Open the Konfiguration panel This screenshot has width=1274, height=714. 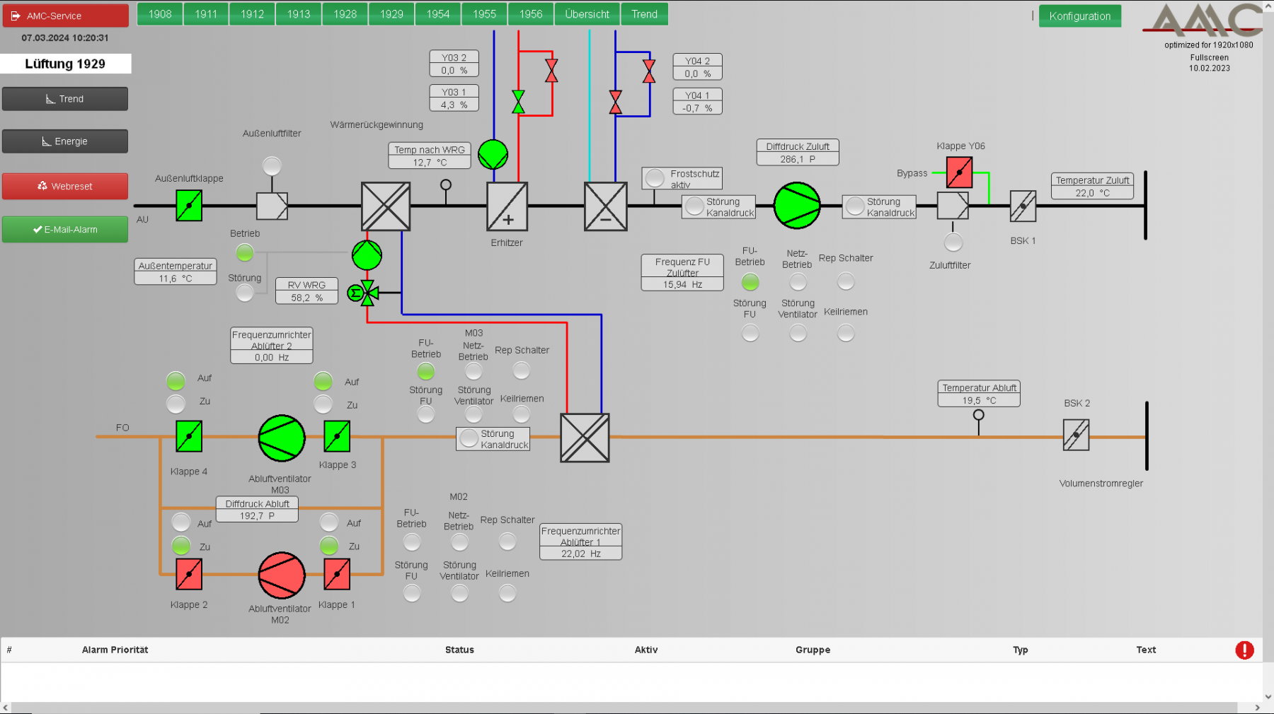[1080, 15]
